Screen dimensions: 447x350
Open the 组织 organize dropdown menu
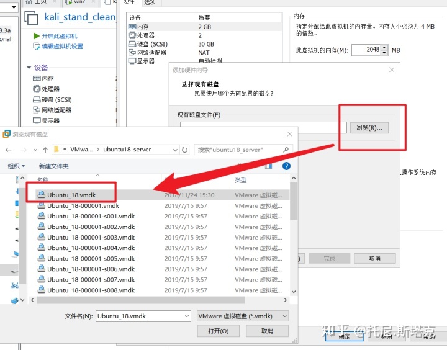pos(16,166)
